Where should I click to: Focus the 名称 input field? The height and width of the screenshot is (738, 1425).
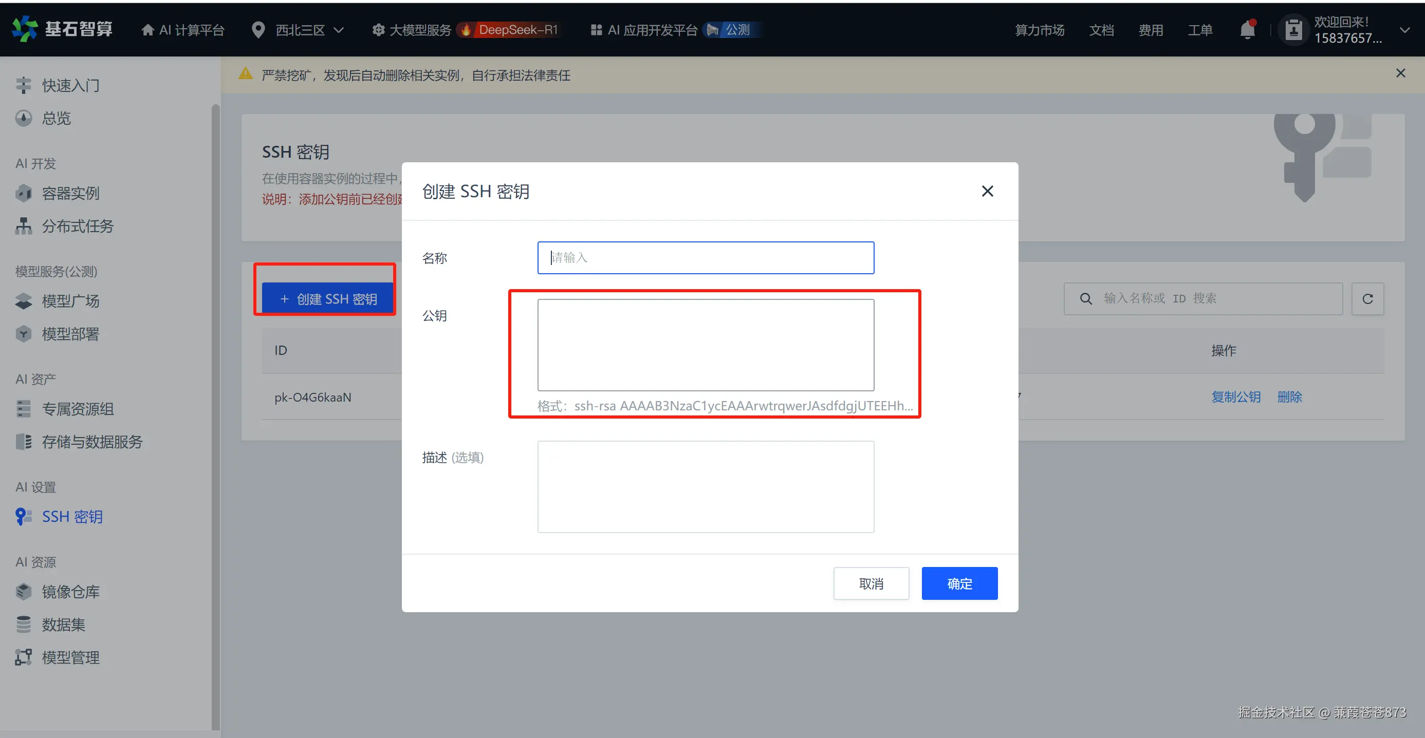coord(706,258)
